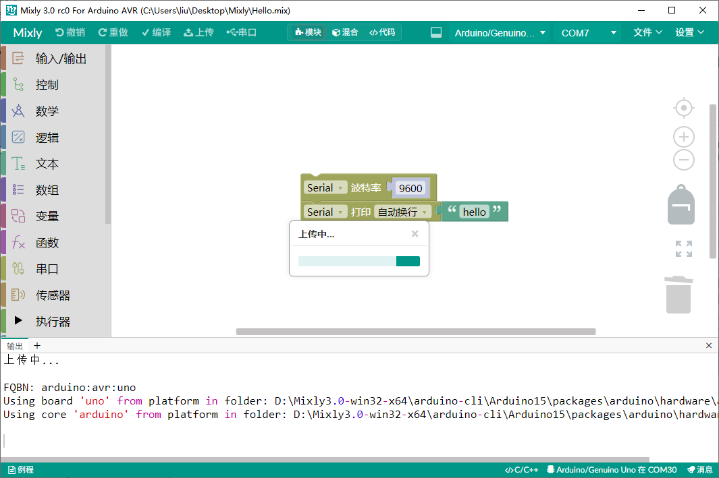Open the 数组 array category icon

[x=18, y=189]
